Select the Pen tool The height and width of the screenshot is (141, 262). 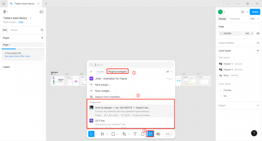coord(124,134)
